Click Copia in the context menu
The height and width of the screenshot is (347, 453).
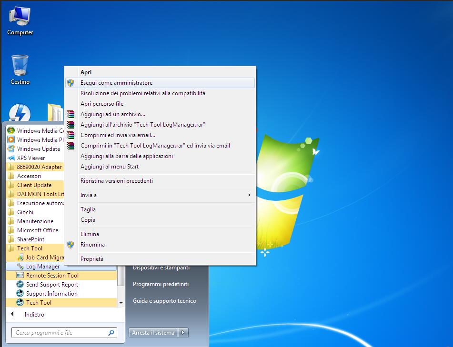160,220
